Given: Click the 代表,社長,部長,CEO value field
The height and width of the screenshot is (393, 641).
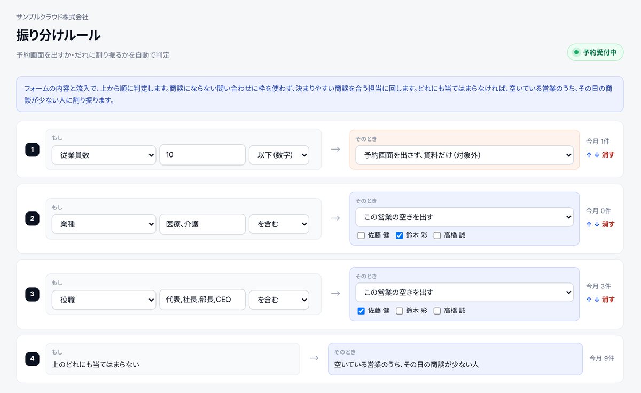Looking at the screenshot, I should (x=202, y=299).
